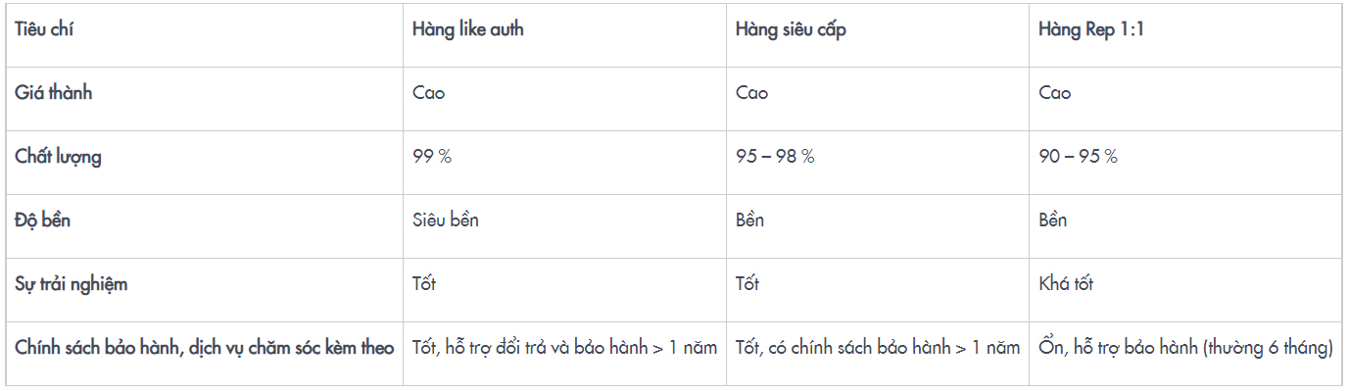Select the "99 %" quality cell
The image size is (1349, 391).
pos(432,157)
